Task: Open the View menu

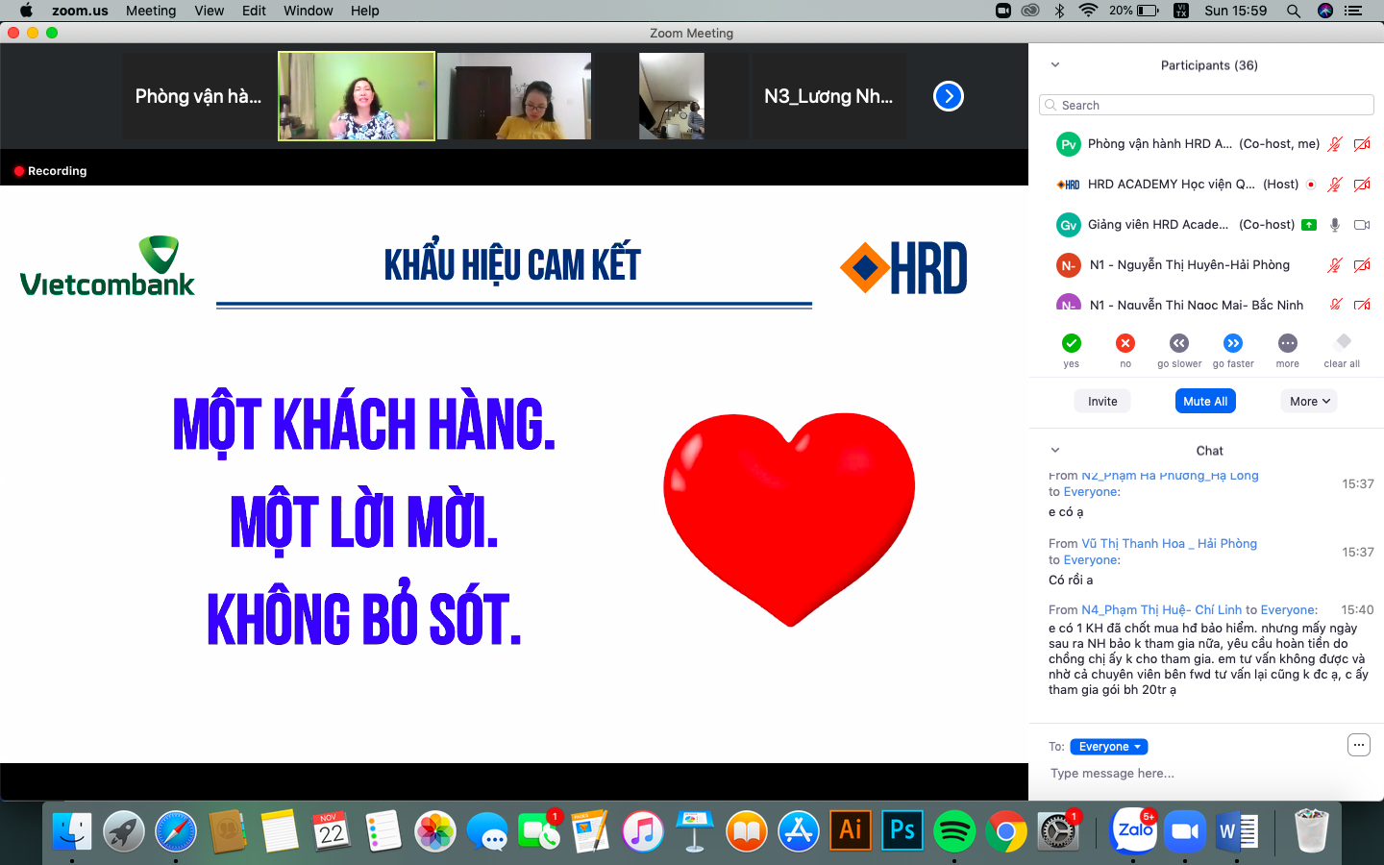Action: [x=209, y=11]
